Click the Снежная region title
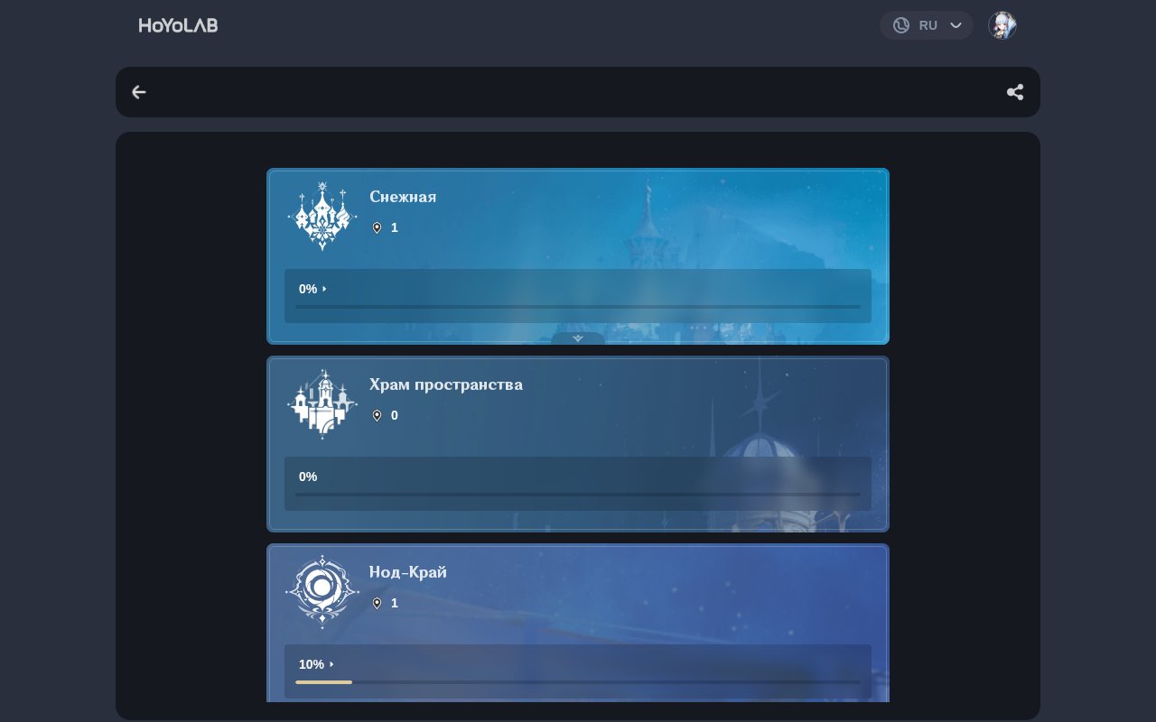Viewport: 1156px width, 722px height. coord(403,197)
